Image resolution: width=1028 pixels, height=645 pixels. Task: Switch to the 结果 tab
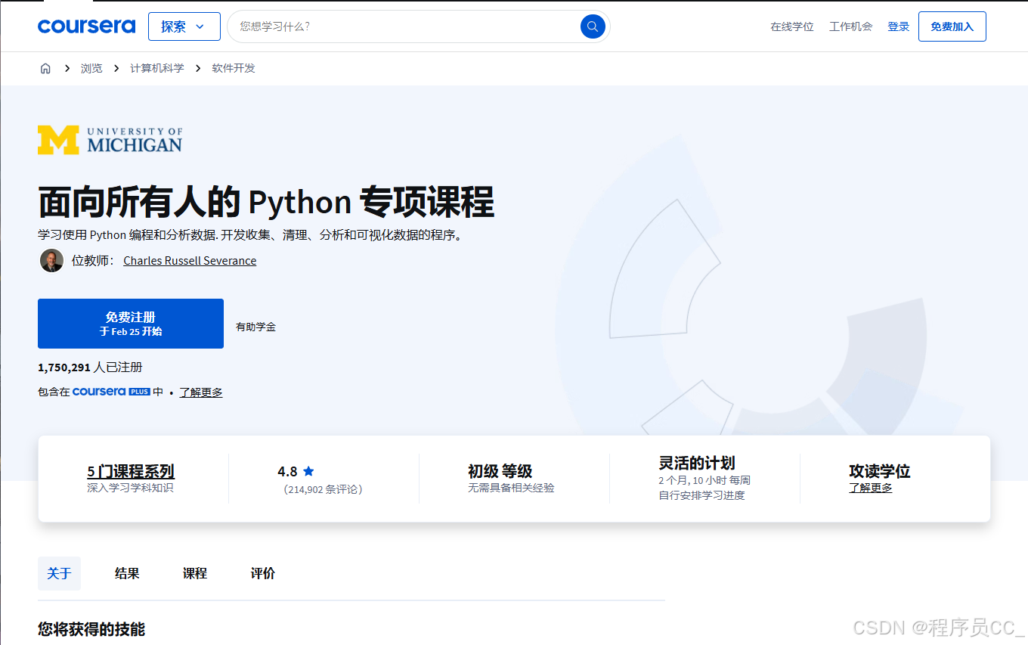coord(127,573)
